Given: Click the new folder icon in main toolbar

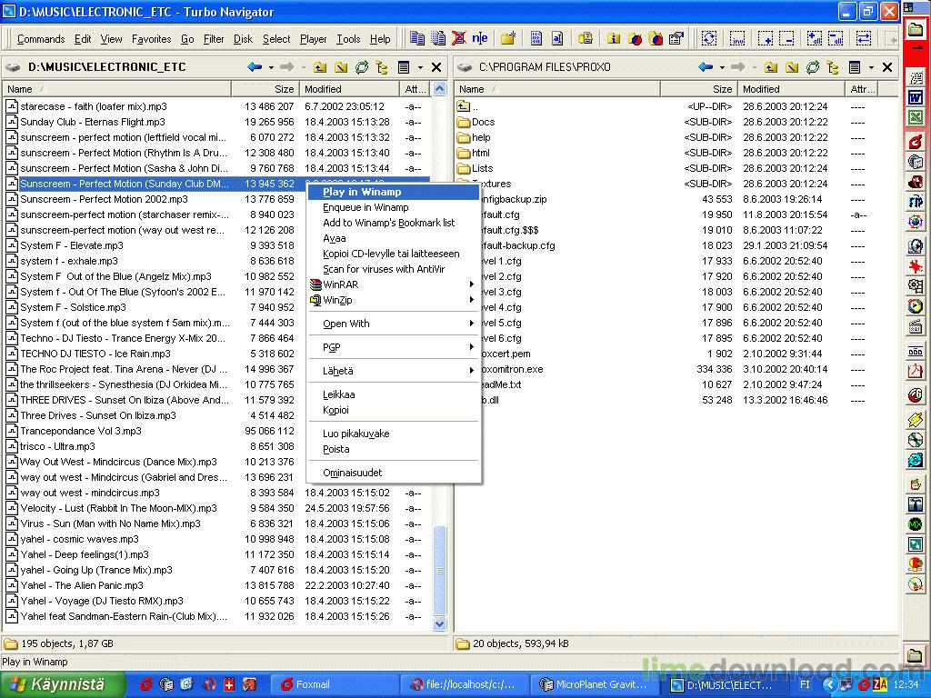Looking at the screenshot, I should click(508, 39).
